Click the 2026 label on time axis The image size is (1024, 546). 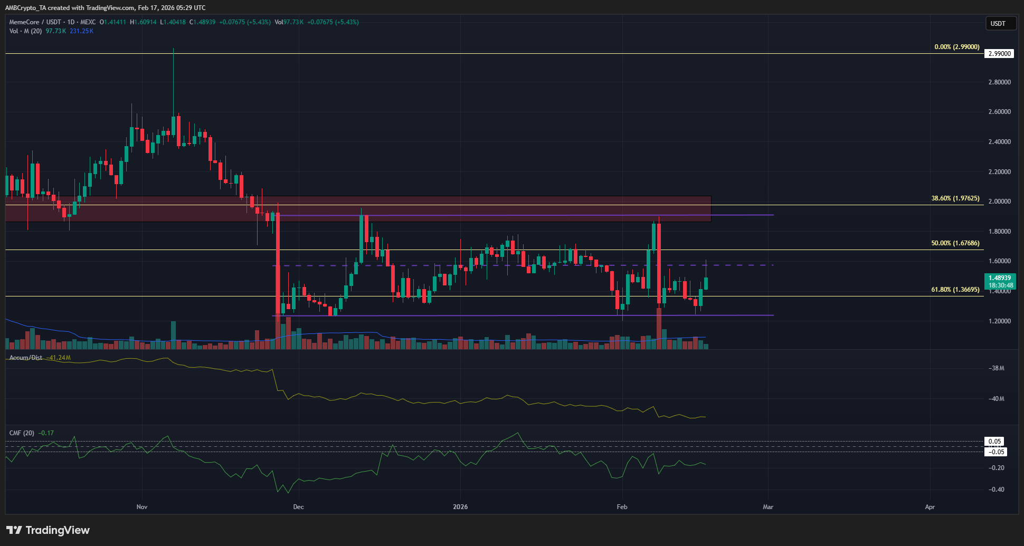pyautogui.click(x=460, y=507)
